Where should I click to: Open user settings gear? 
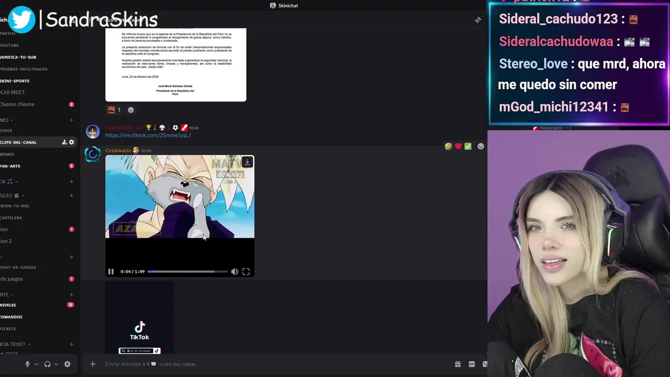67,364
